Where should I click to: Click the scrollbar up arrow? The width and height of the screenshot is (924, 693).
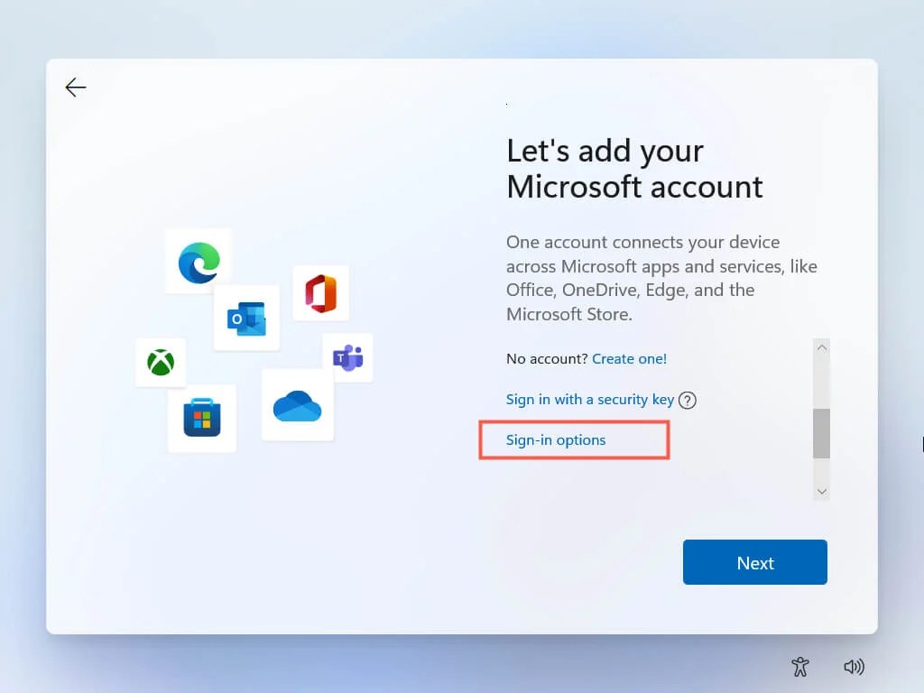821,346
